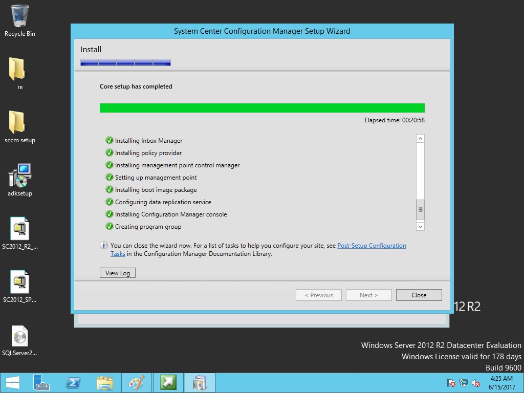Screen dimensions: 524x393
Task: Click the taskbar clock and date
Action: pos(501,383)
